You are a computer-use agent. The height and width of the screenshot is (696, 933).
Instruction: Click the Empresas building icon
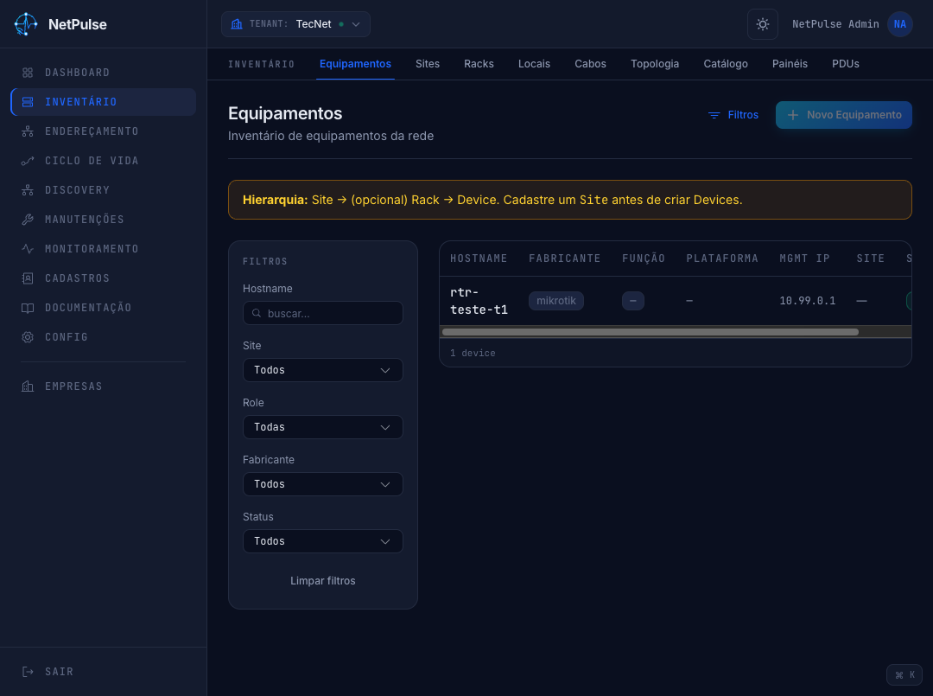tap(28, 386)
